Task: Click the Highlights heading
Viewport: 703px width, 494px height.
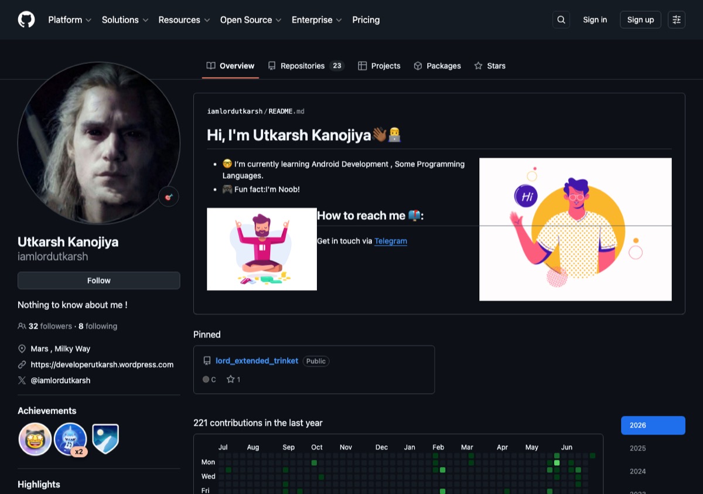Action: pyautogui.click(x=39, y=484)
